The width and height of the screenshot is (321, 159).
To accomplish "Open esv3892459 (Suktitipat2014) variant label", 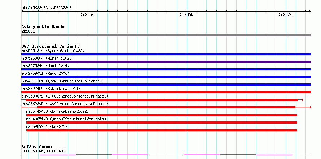I will pyautogui.click(x=51, y=89).
